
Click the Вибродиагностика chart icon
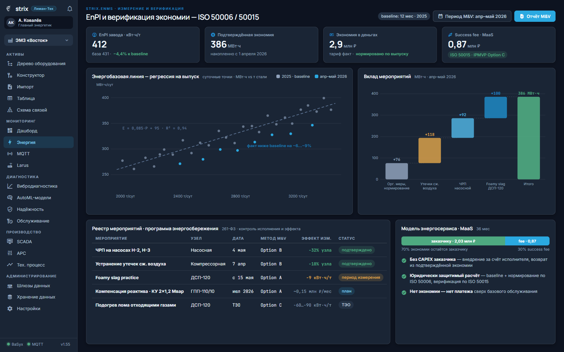click(10, 186)
